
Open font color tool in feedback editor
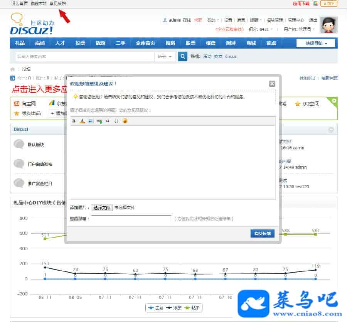click(83, 121)
